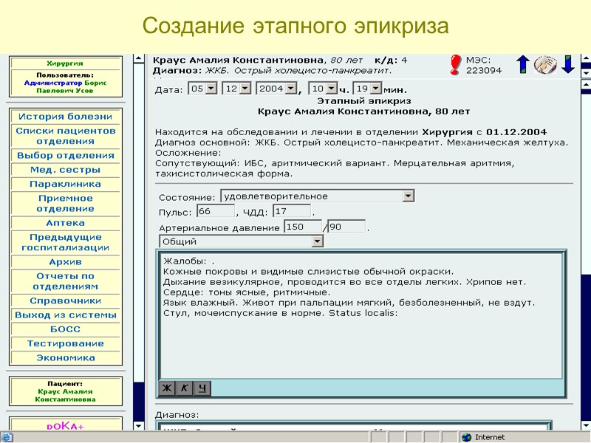Click the admission date 01.12.2004
591x443 pixels.
tap(516, 132)
